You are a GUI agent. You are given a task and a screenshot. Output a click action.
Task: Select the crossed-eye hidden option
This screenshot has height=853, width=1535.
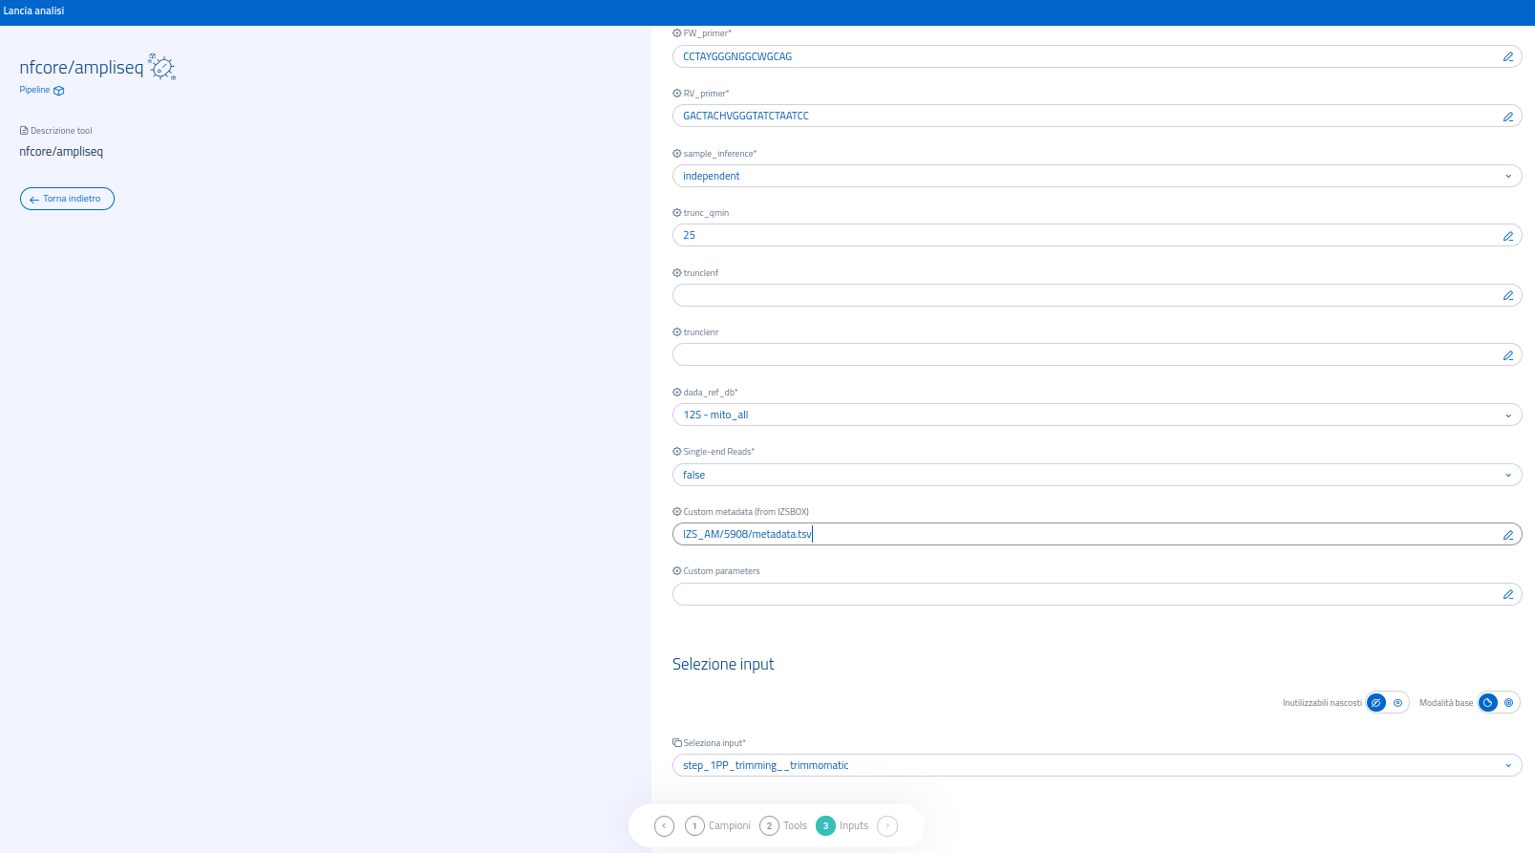click(1376, 703)
